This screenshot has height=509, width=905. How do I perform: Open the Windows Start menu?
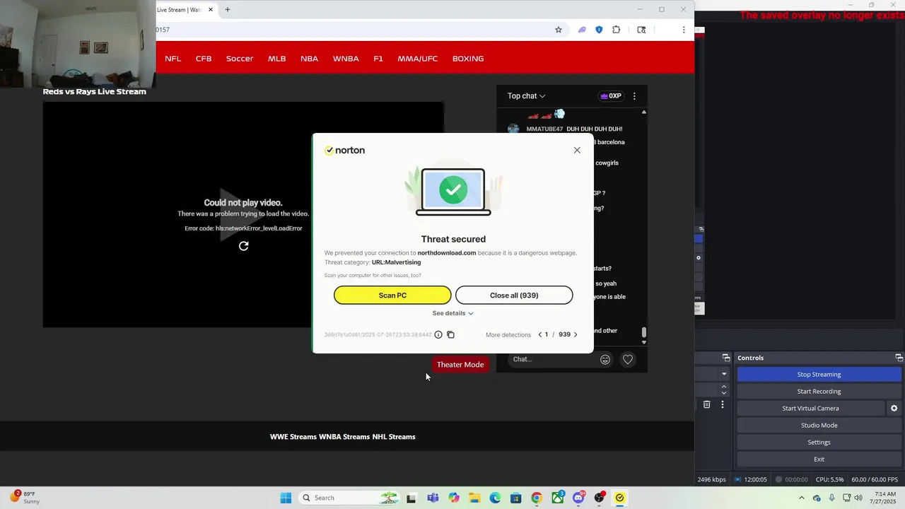click(286, 498)
